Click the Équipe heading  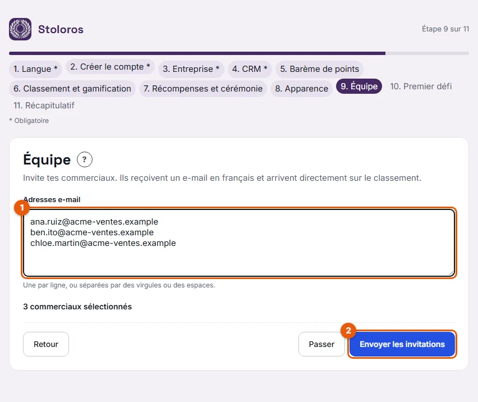(47, 159)
